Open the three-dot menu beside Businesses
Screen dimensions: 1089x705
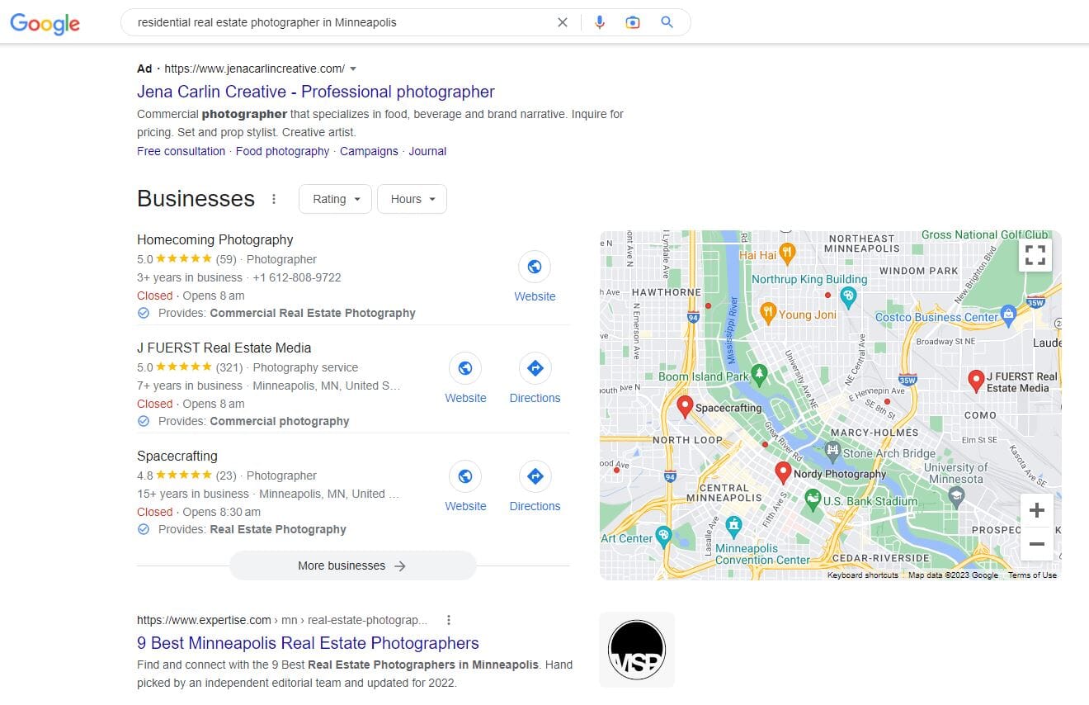[273, 199]
